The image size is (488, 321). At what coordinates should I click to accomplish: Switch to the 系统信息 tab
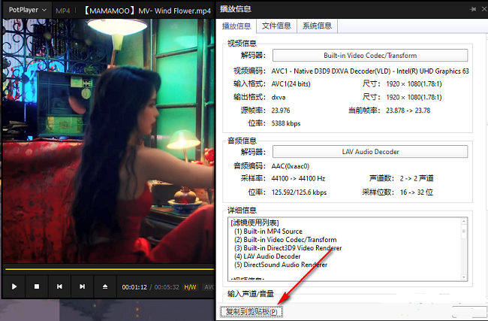317,26
